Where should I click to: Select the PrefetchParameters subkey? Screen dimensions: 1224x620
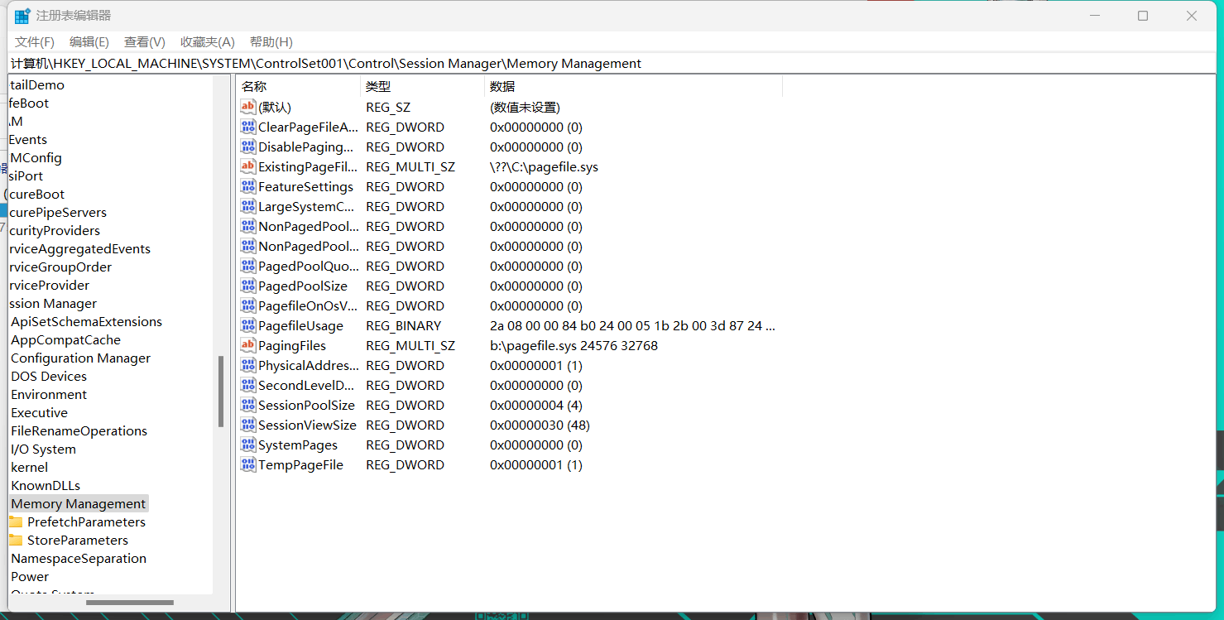pyautogui.click(x=86, y=521)
